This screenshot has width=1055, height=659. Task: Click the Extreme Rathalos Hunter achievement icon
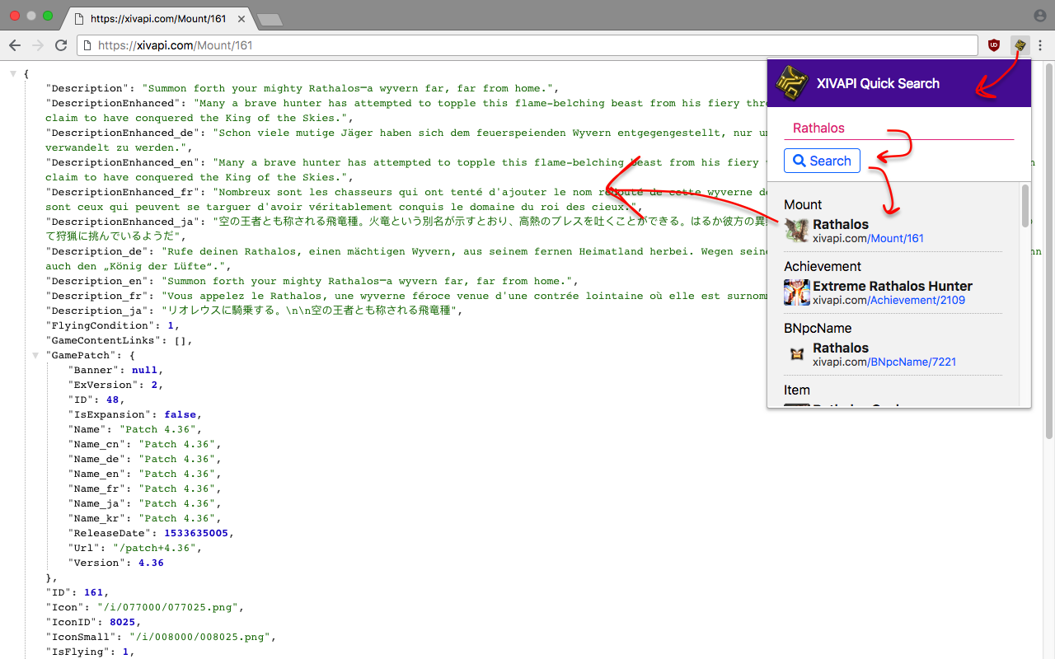click(796, 292)
